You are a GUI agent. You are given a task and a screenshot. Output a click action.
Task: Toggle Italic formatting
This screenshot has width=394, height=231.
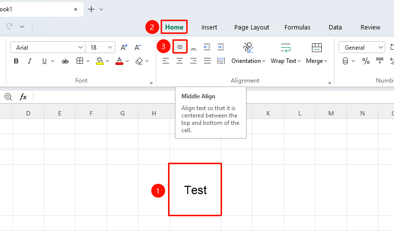[x=29, y=61]
